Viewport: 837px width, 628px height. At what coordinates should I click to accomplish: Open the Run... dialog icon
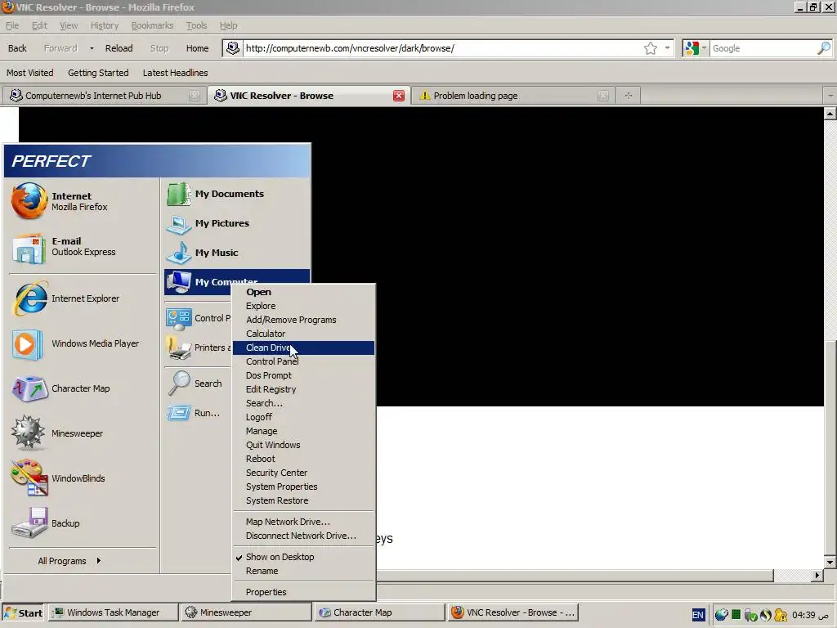(x=178, y=413)
